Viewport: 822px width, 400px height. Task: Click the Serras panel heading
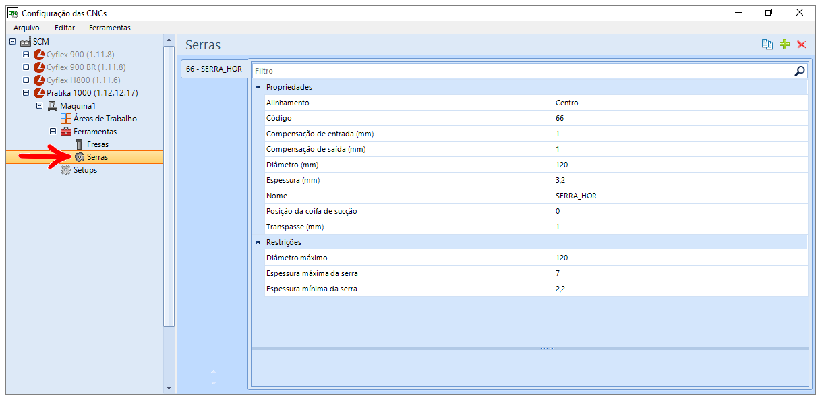(x=203, y=45)
